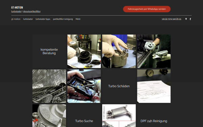The height and width of the screenshot is (127, 203).
Task: View the gloved hands assembling turbo photo
Action: click(119, 51)
